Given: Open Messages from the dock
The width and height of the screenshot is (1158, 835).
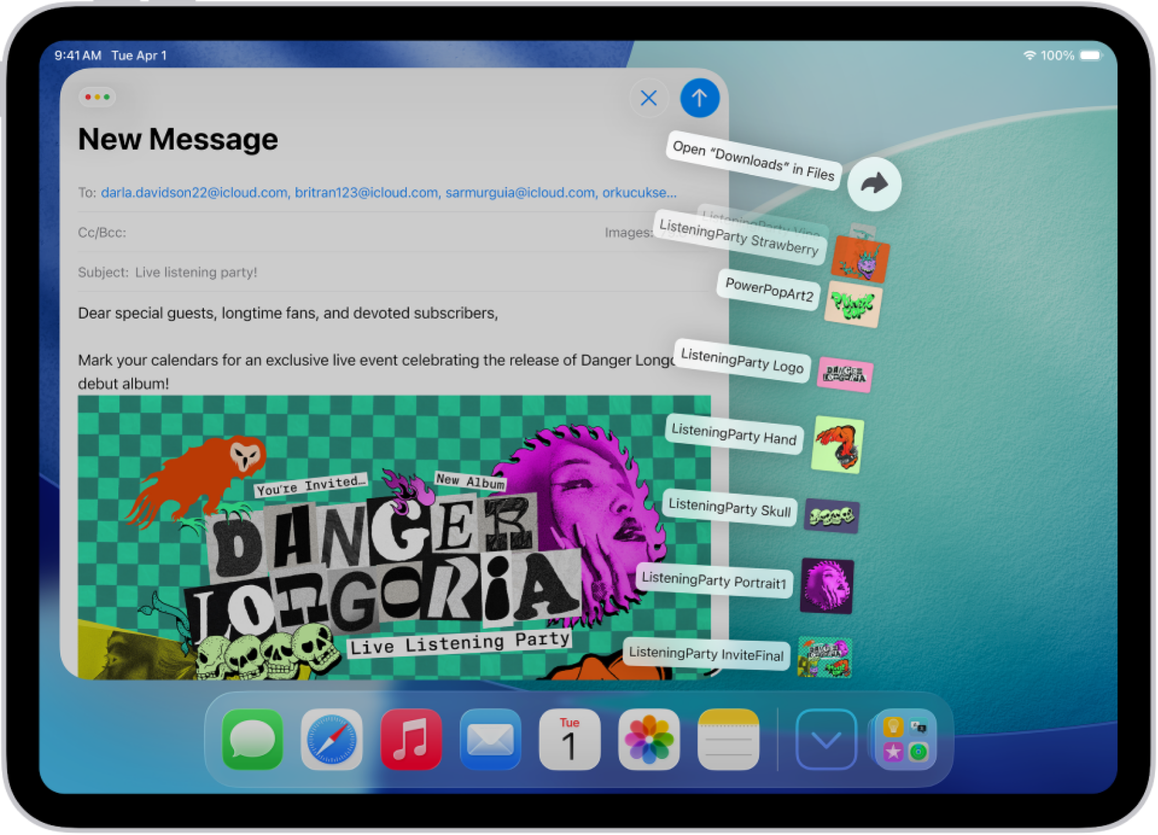Looking at the screenshot, I should tap(251, 740).
